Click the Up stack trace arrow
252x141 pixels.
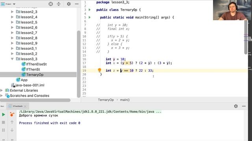12,122
